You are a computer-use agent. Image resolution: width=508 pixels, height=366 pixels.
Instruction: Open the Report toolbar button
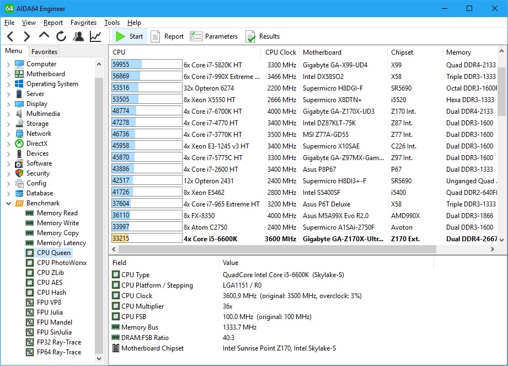[x=167, y=36]
